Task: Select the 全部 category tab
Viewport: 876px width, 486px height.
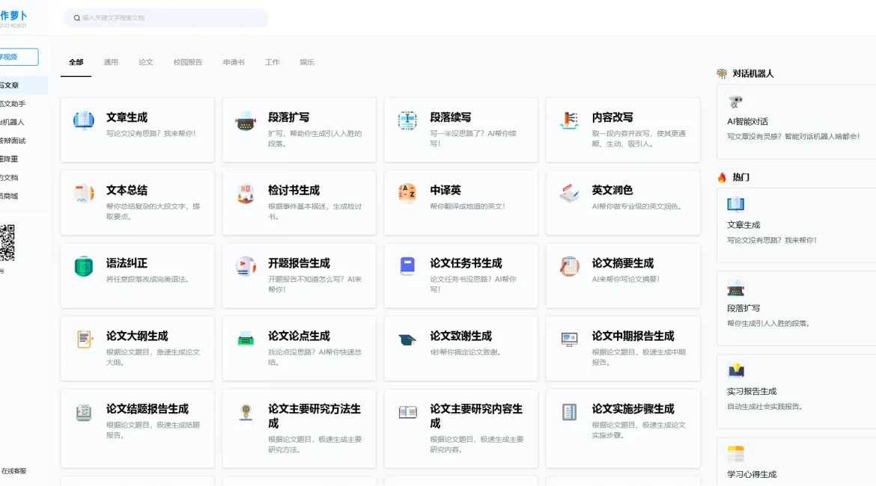Action: coord(76,62)
